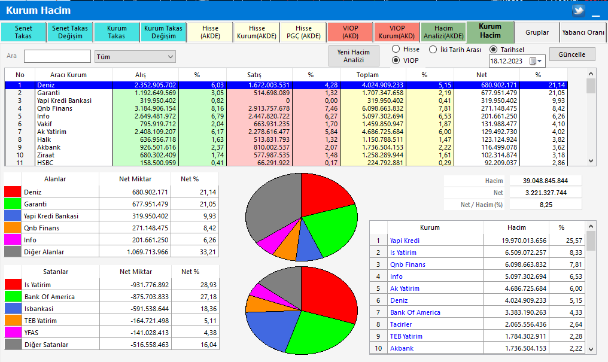Click the down arrow of the main table scrollbar
Viewport: 608px width, 362px height.
click(x=591, y=161)
